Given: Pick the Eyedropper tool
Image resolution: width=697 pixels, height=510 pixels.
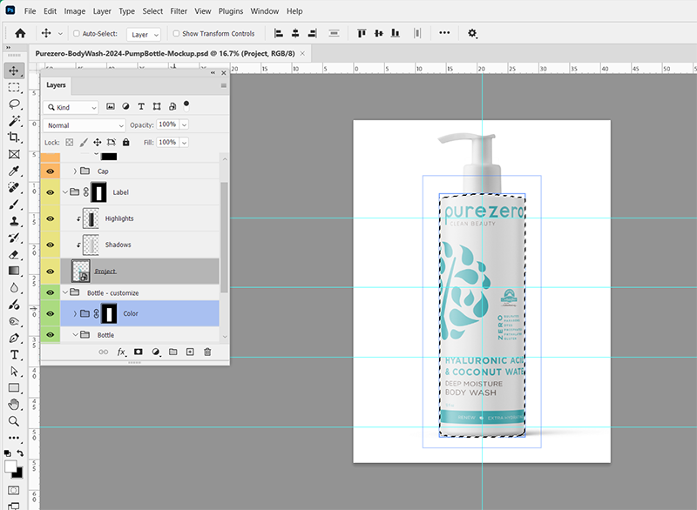Looking at the screenshot, I should (x=14, y=171).
